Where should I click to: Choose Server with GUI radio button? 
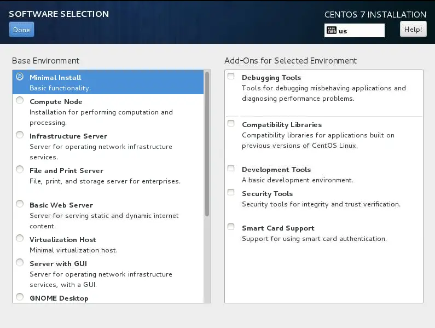pos(20,262)
